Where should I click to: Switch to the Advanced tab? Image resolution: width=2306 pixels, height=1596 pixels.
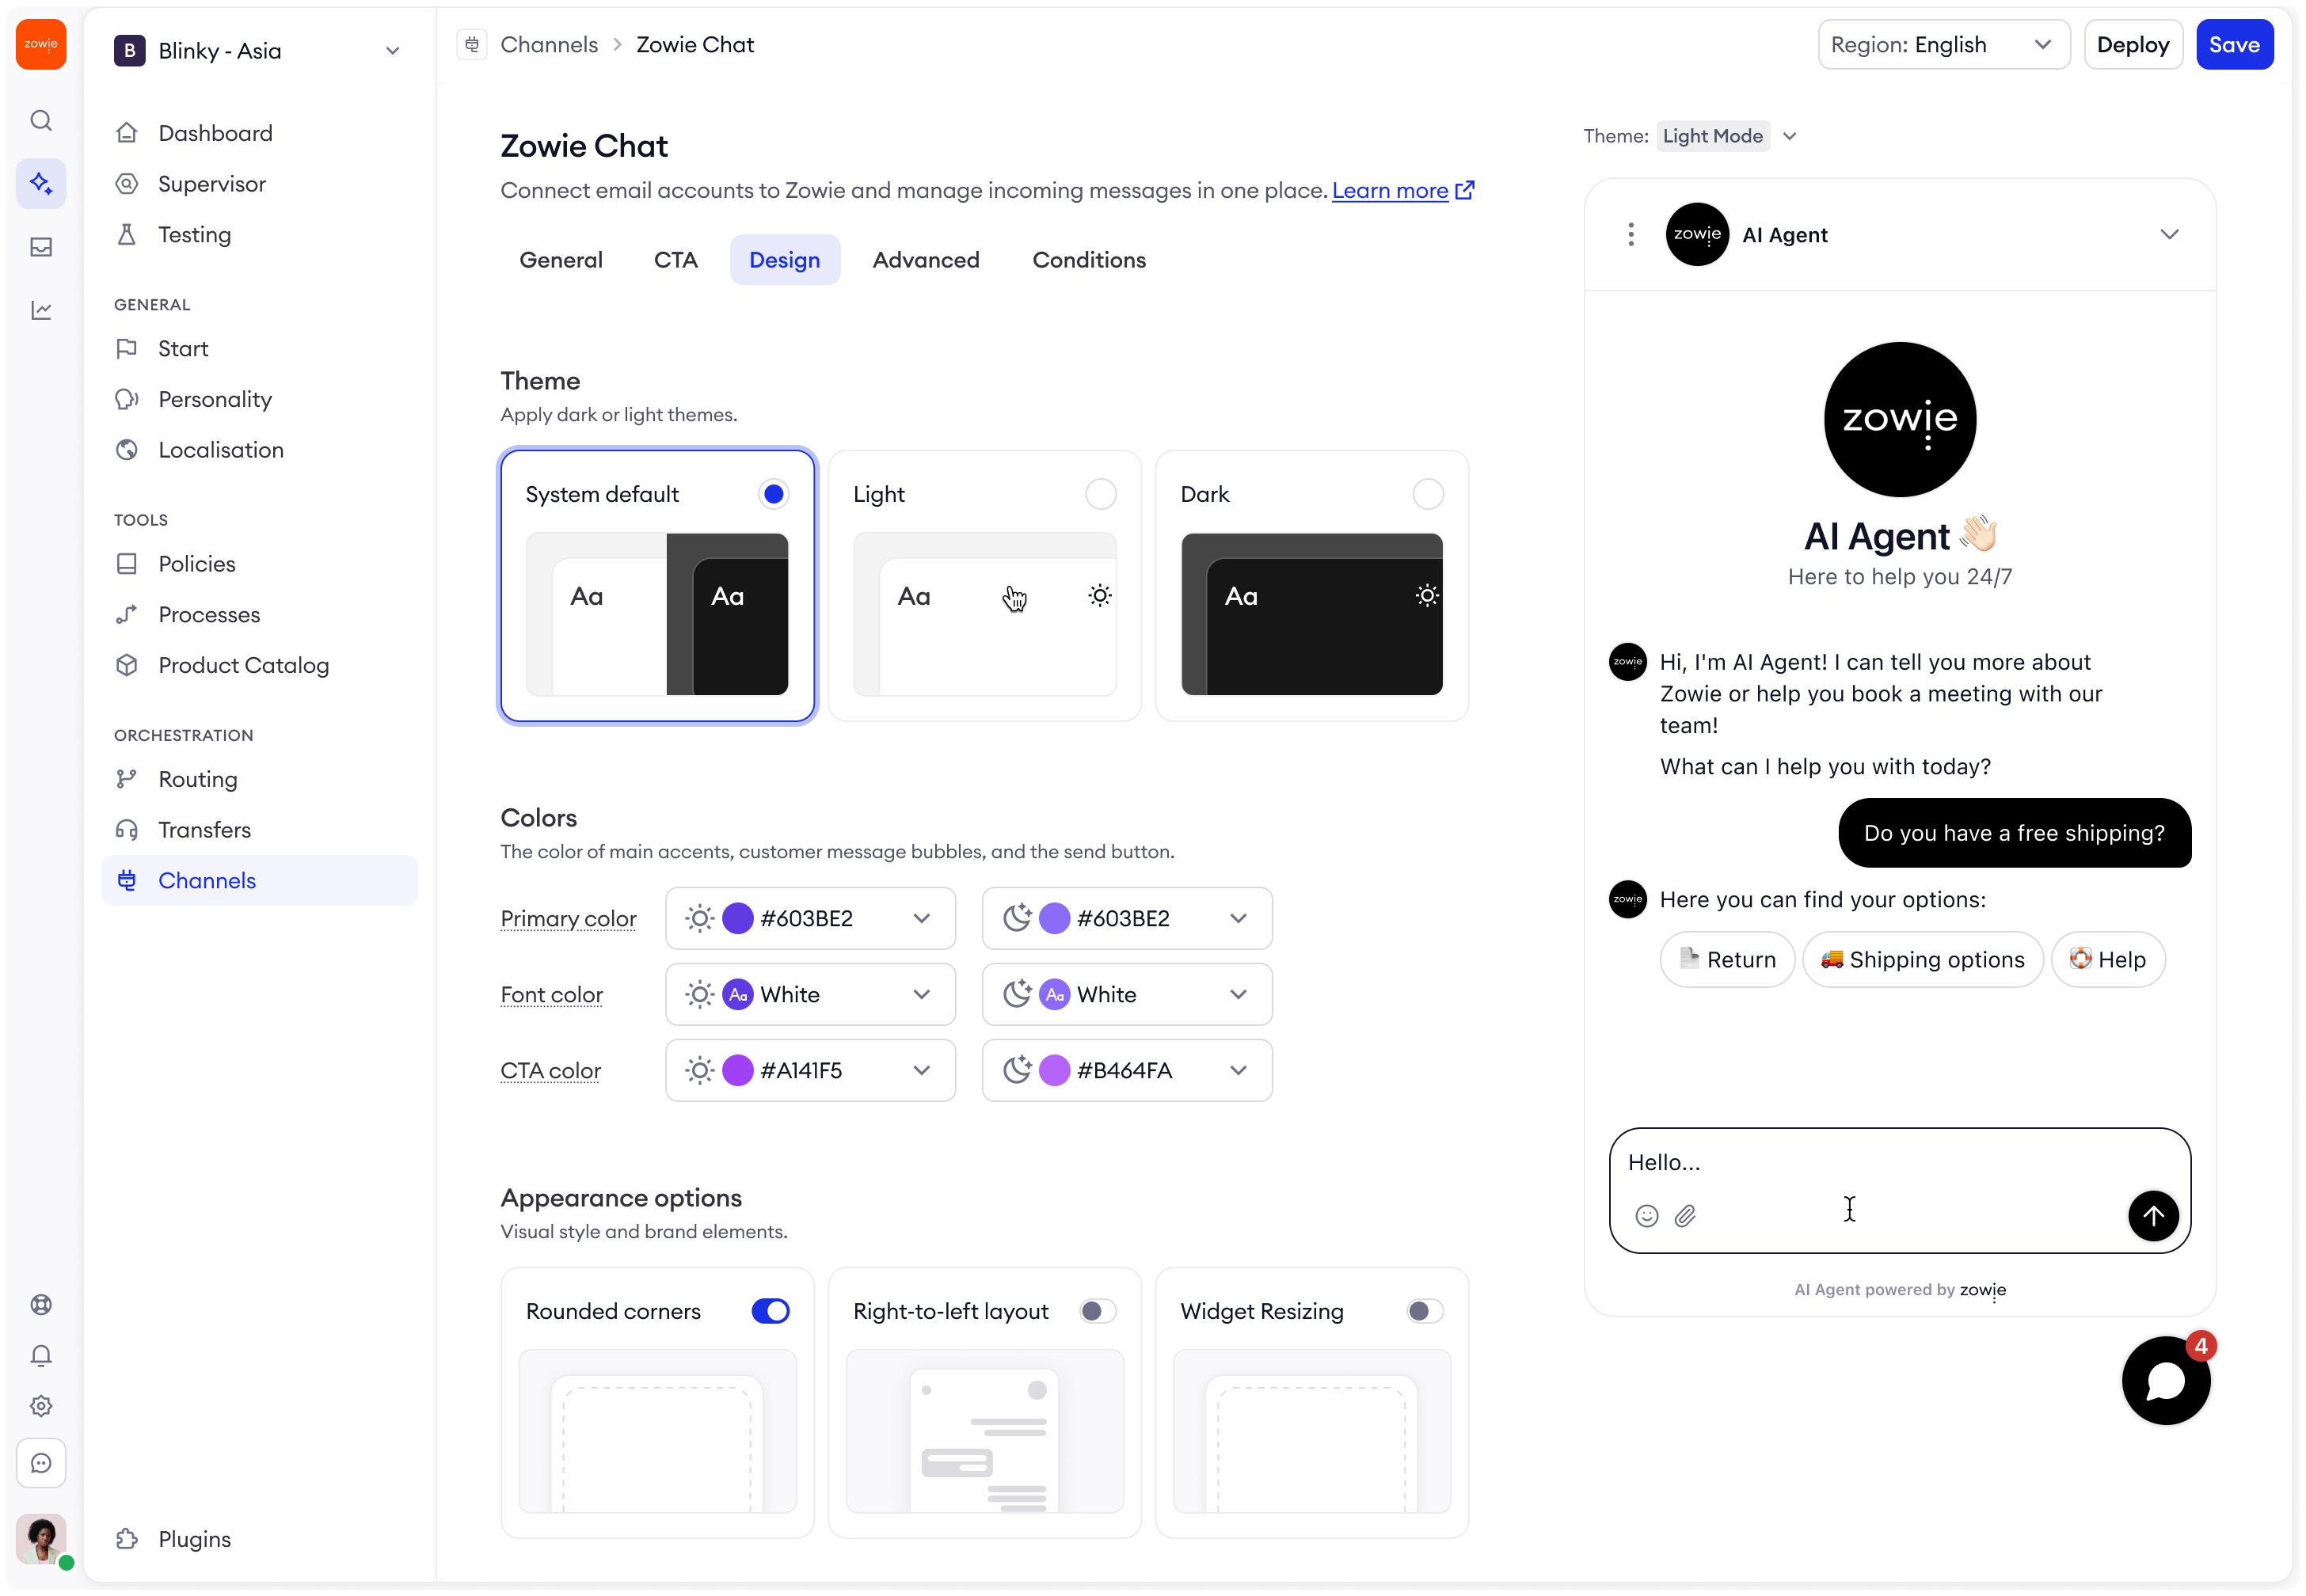coord(926,260)
